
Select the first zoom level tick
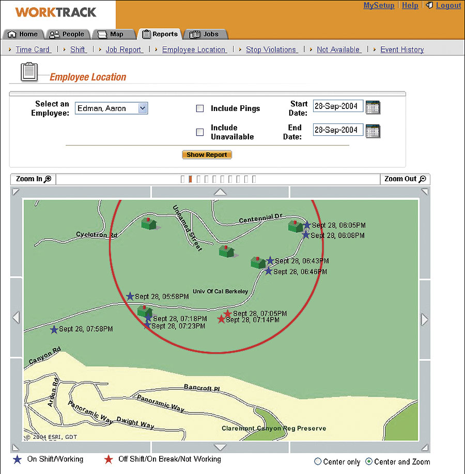click(182, 179)
